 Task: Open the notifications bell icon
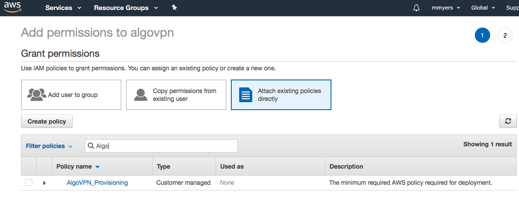[416, 8]
